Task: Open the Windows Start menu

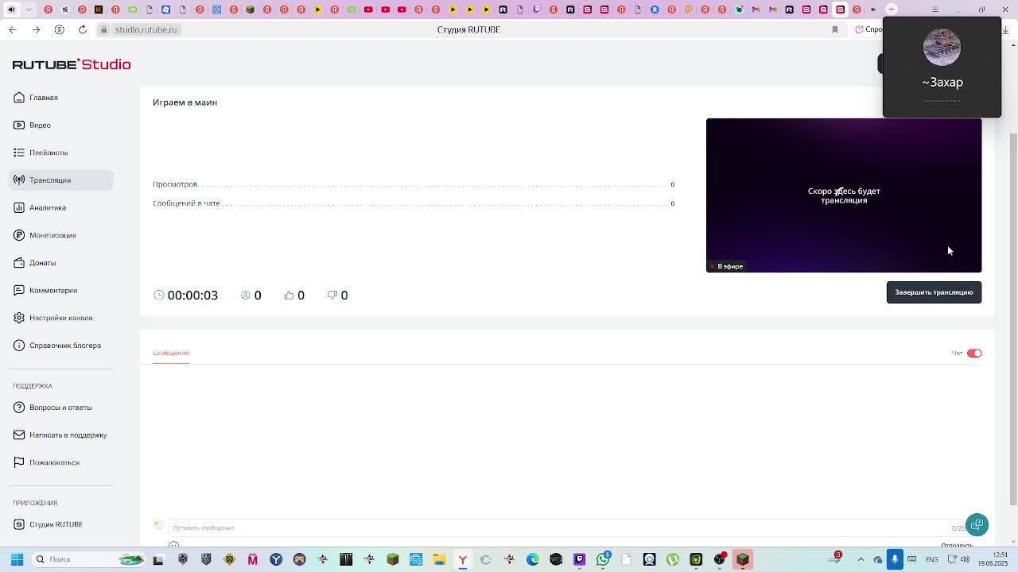Action: point(17,559)
